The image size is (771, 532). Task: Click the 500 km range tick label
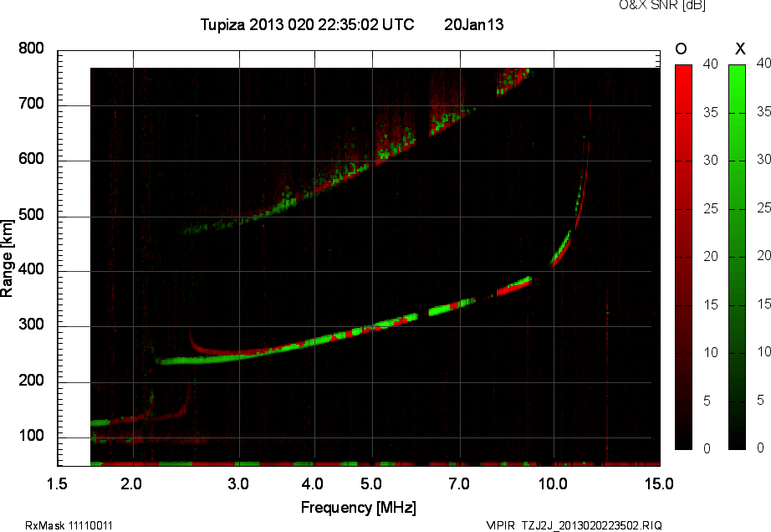(x=31, y=215)
